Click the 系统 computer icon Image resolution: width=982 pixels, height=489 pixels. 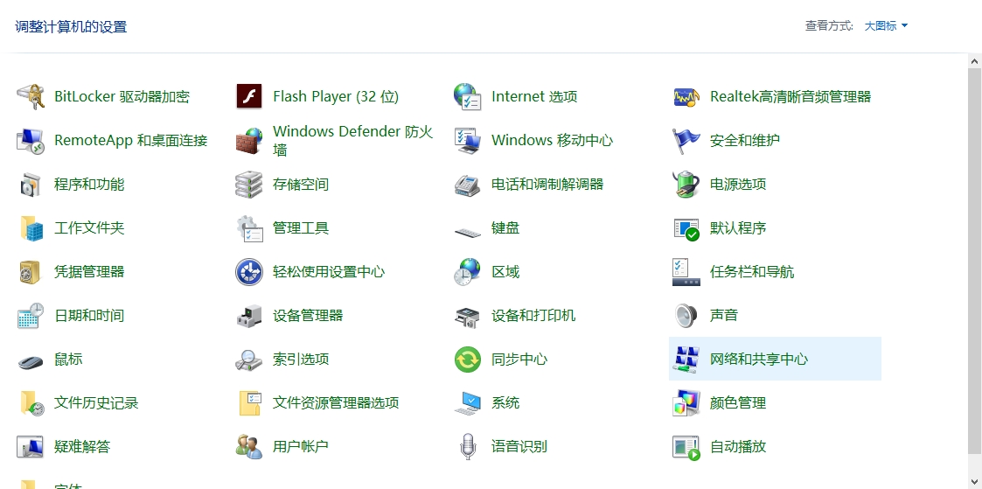click(x=467, y=402)
